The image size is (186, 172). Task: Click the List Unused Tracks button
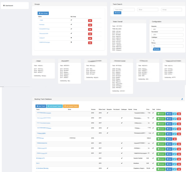55,106
